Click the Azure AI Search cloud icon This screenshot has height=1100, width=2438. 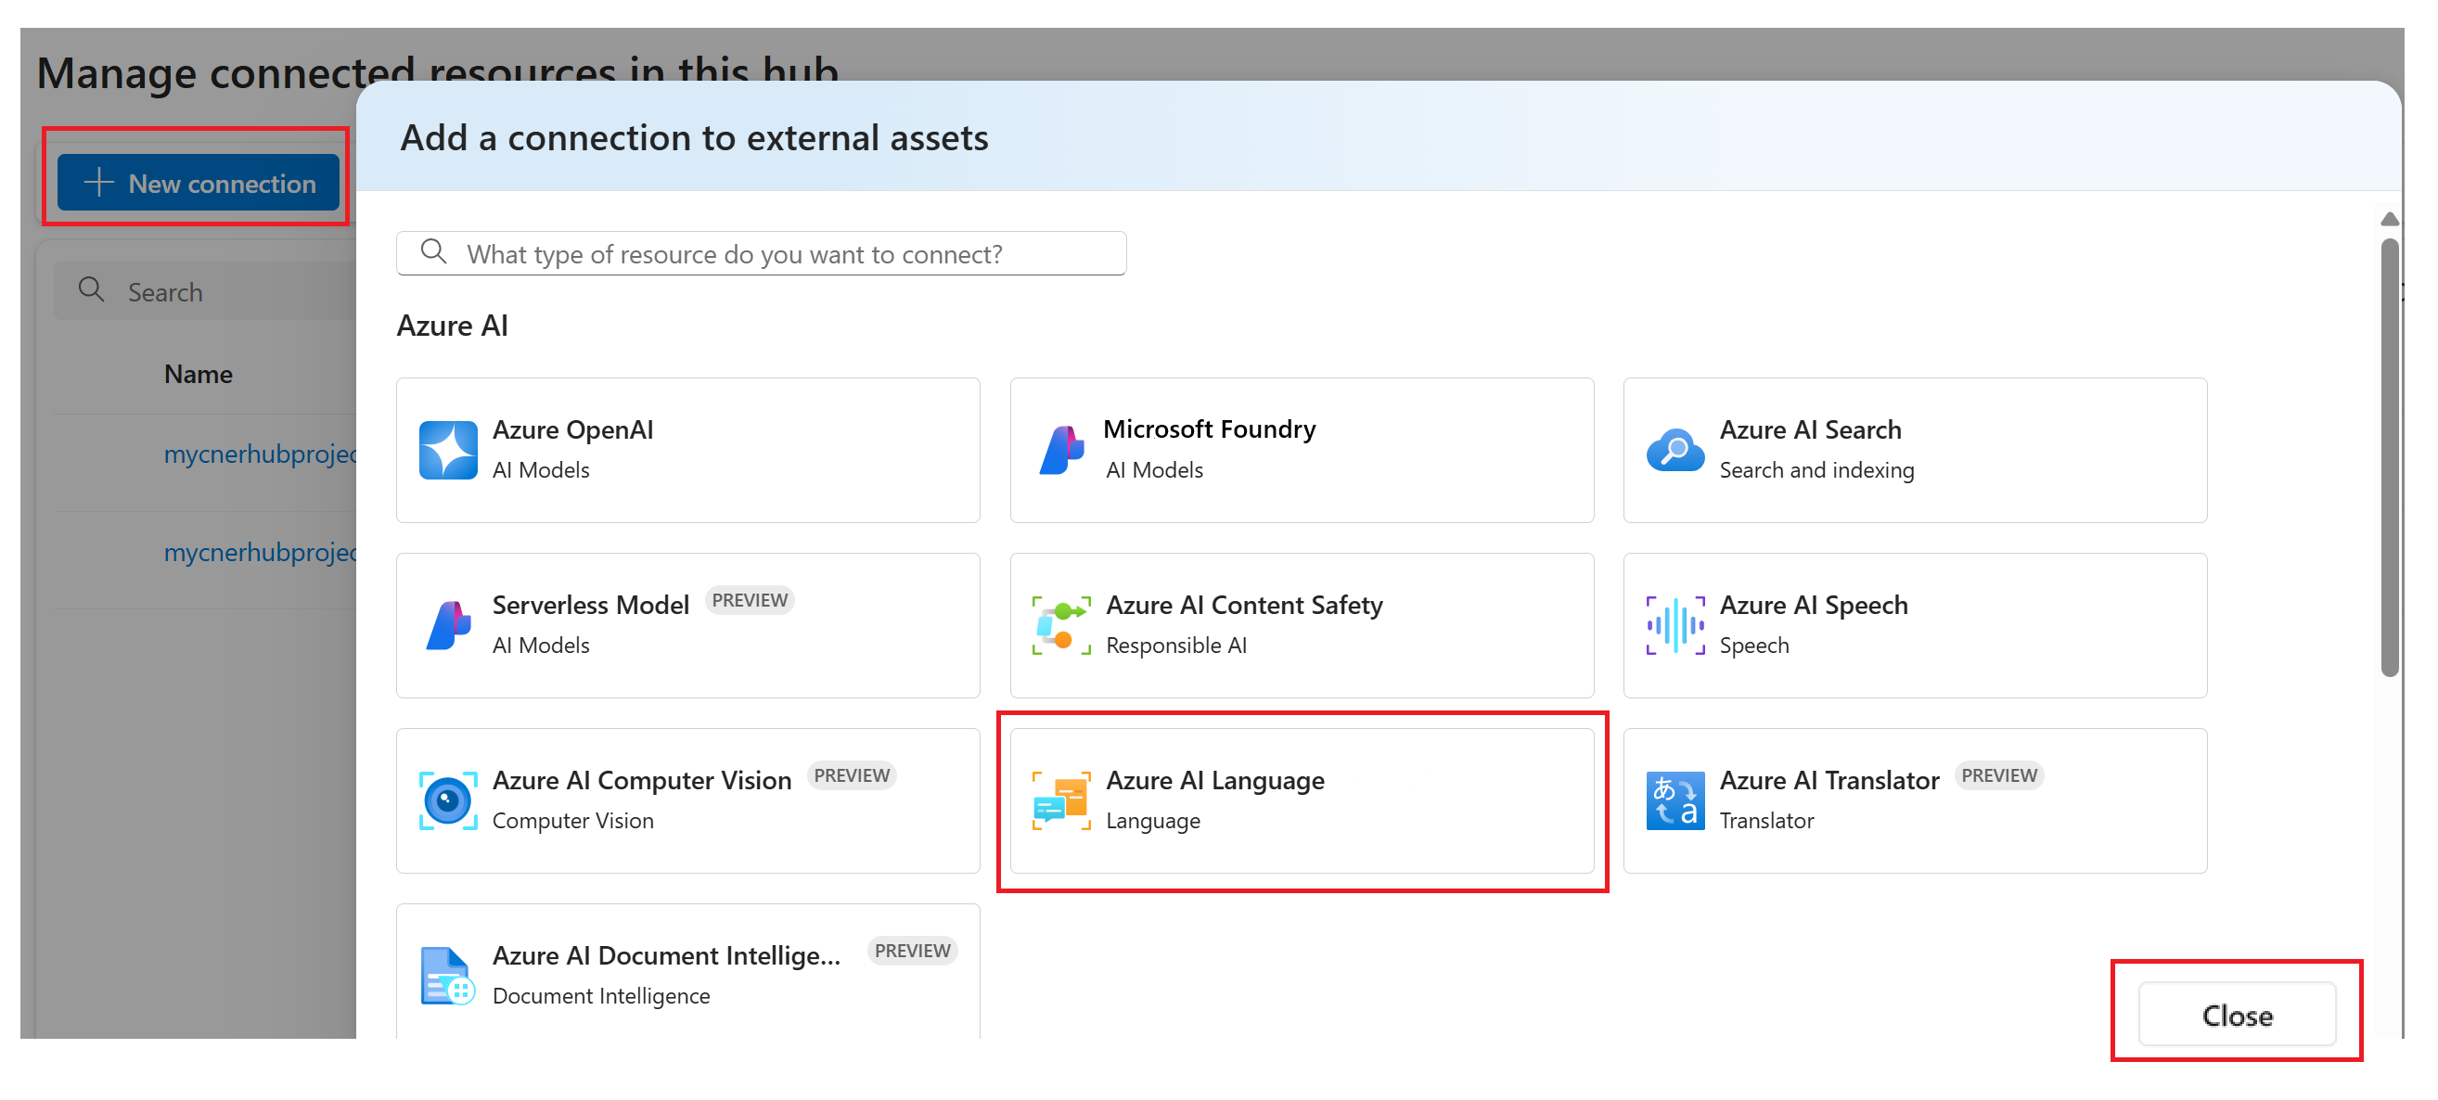click(x=1675, y=450)
